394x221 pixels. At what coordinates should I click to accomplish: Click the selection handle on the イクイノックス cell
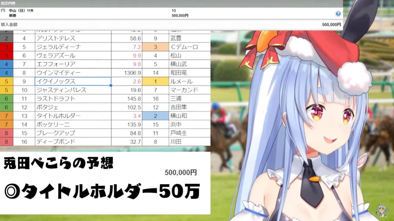111,85
